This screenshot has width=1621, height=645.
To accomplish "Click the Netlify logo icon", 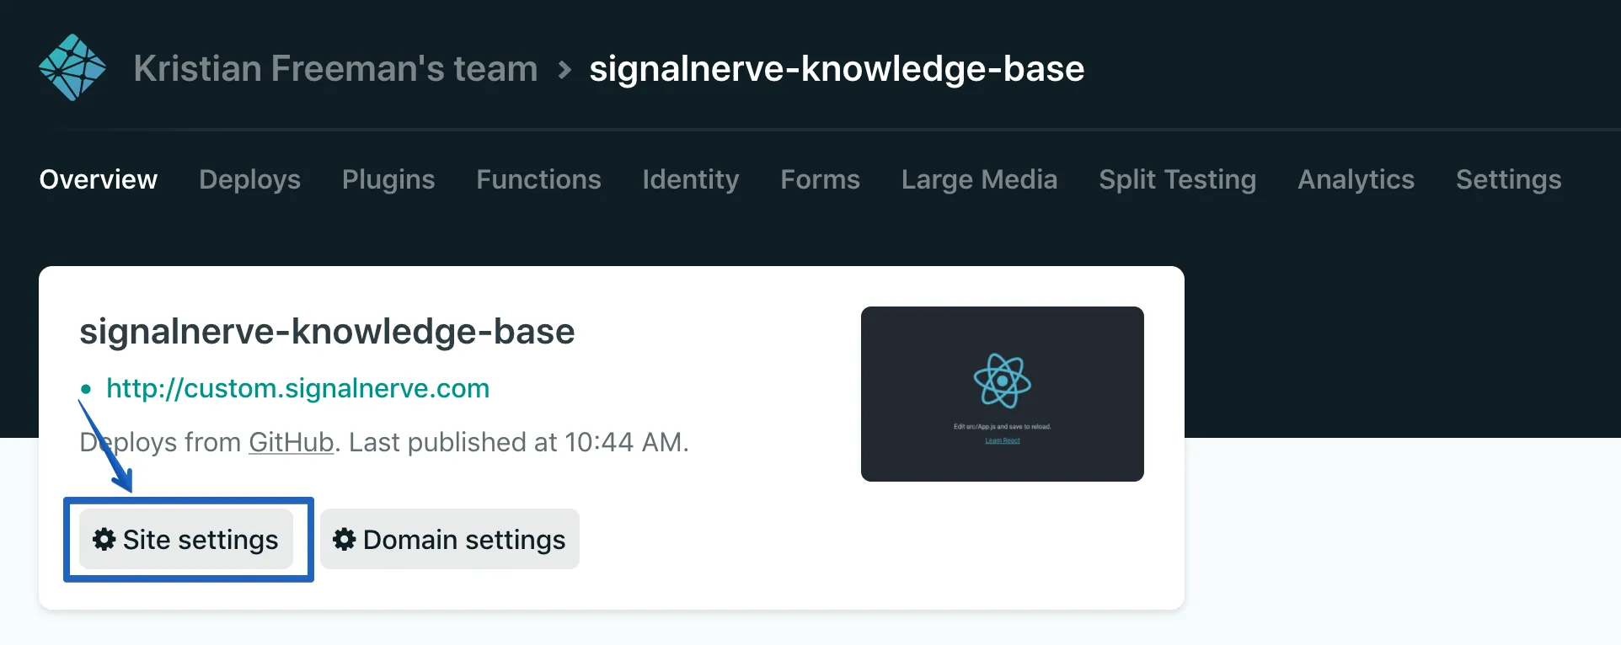I will pos(72,67).
